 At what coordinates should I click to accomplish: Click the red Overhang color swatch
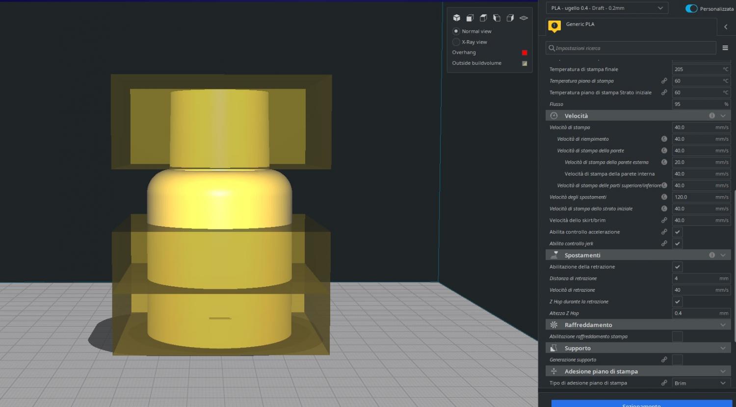coord(525,52)
